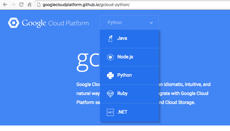Click the page document icon in address bar
The image size is (230, 131).
(39, 5)
